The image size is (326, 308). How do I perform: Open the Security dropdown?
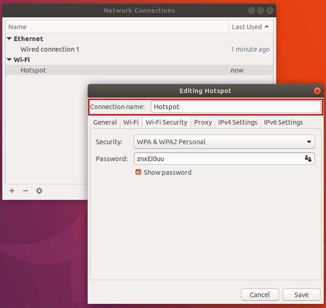point(224,142)
